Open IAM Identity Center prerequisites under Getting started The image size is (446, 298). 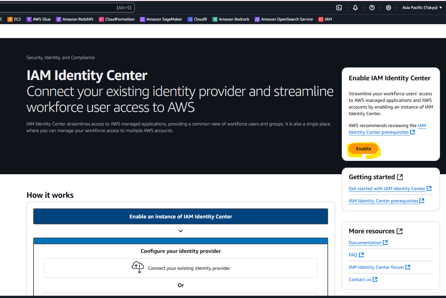383,201
